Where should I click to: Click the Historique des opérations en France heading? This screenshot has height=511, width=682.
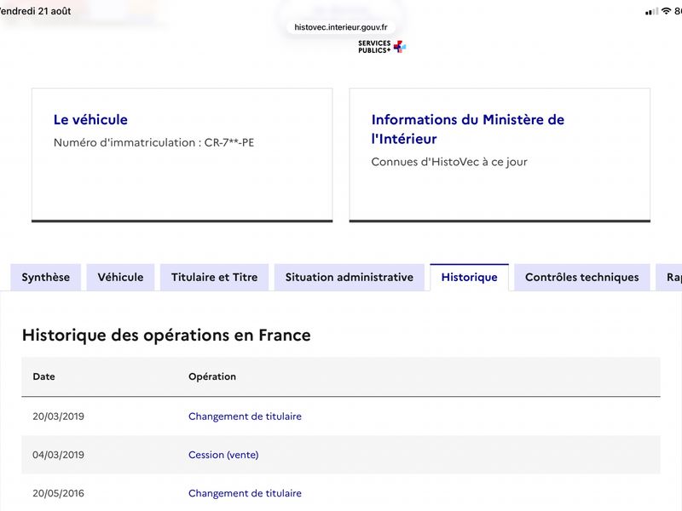pos(166,336)
